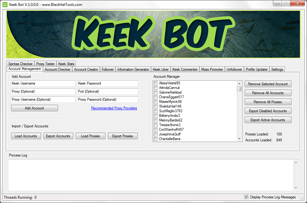Switch to the Keek Liker tab
Screen dimensions: 307x203
click(x=161, y=69)
